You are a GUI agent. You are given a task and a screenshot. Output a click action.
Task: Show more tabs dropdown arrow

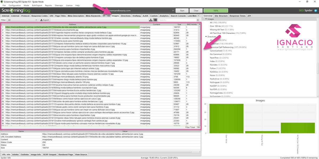[198, 16]
